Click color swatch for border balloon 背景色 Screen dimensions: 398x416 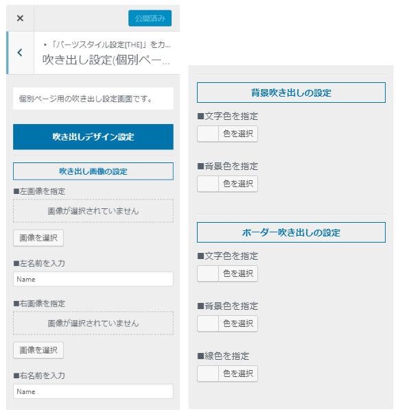tap(208, 323)
